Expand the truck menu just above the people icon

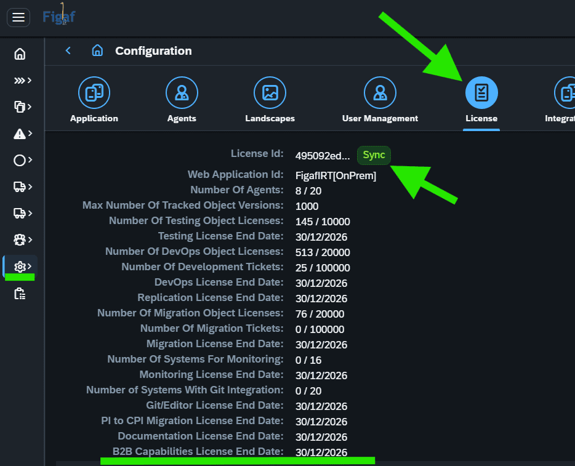point(22,213)
